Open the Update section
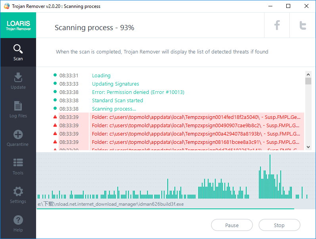 click(18, 81)
